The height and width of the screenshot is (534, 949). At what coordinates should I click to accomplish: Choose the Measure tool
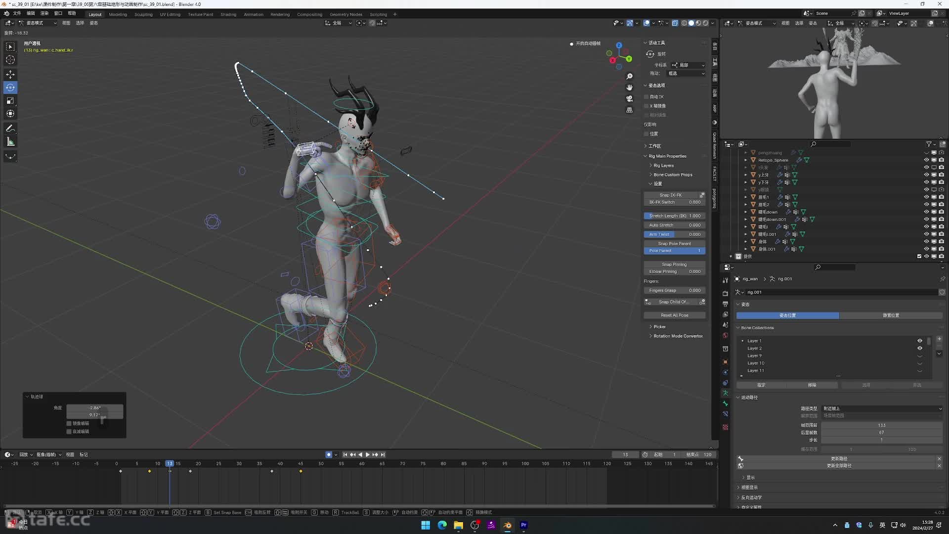click(10, 142)
